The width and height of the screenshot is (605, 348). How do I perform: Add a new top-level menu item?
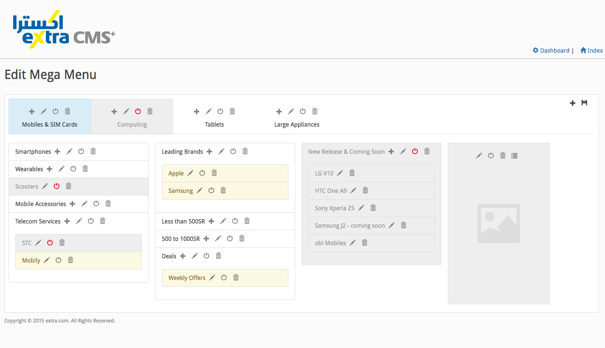573,103
